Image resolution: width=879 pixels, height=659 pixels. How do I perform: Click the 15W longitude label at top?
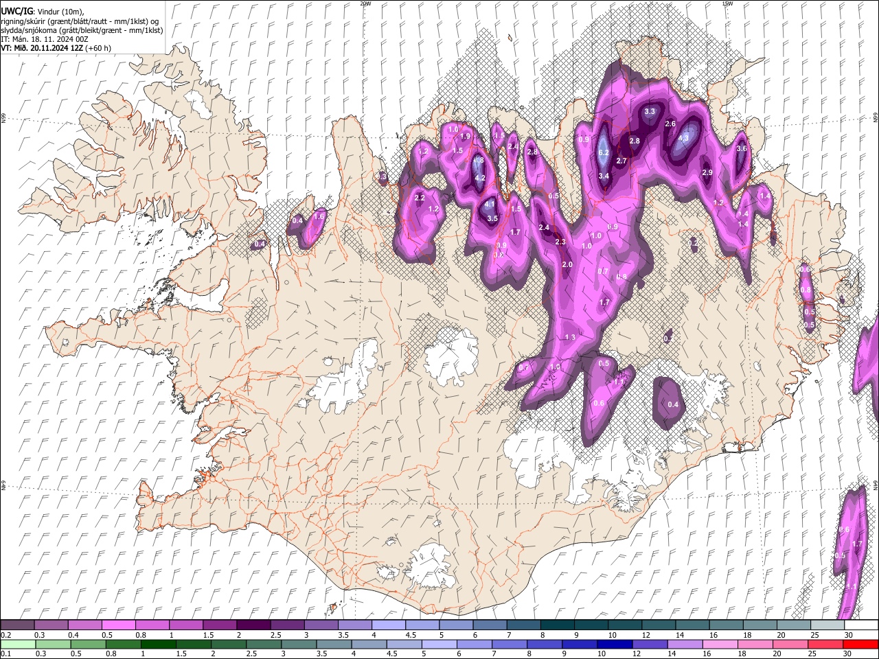pyautogui.click(x=727, y=3)
